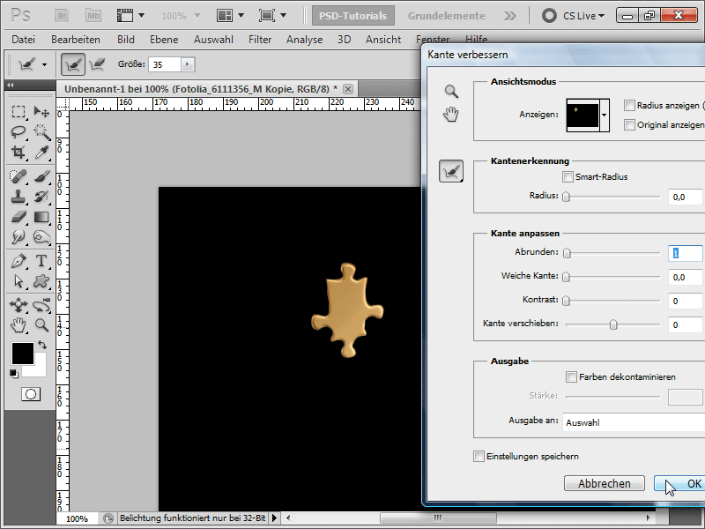This screenshot has width=705, height=529.
Task: Enable Radius anzeigen checkbox
Action: [x=629, y=105]
